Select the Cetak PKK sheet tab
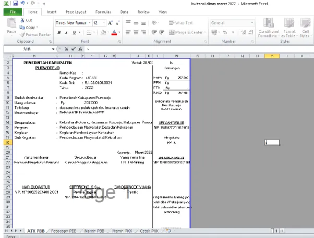 click(x=149, y=231)
